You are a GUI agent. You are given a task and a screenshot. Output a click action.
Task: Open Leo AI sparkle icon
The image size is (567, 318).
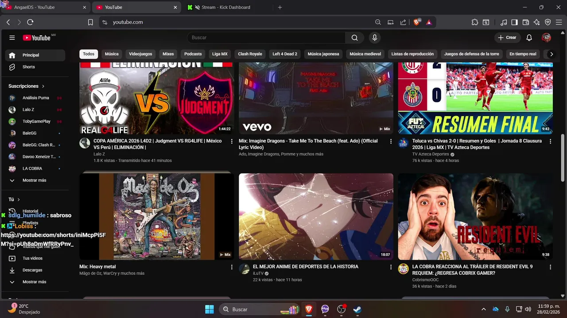(537, 22)
